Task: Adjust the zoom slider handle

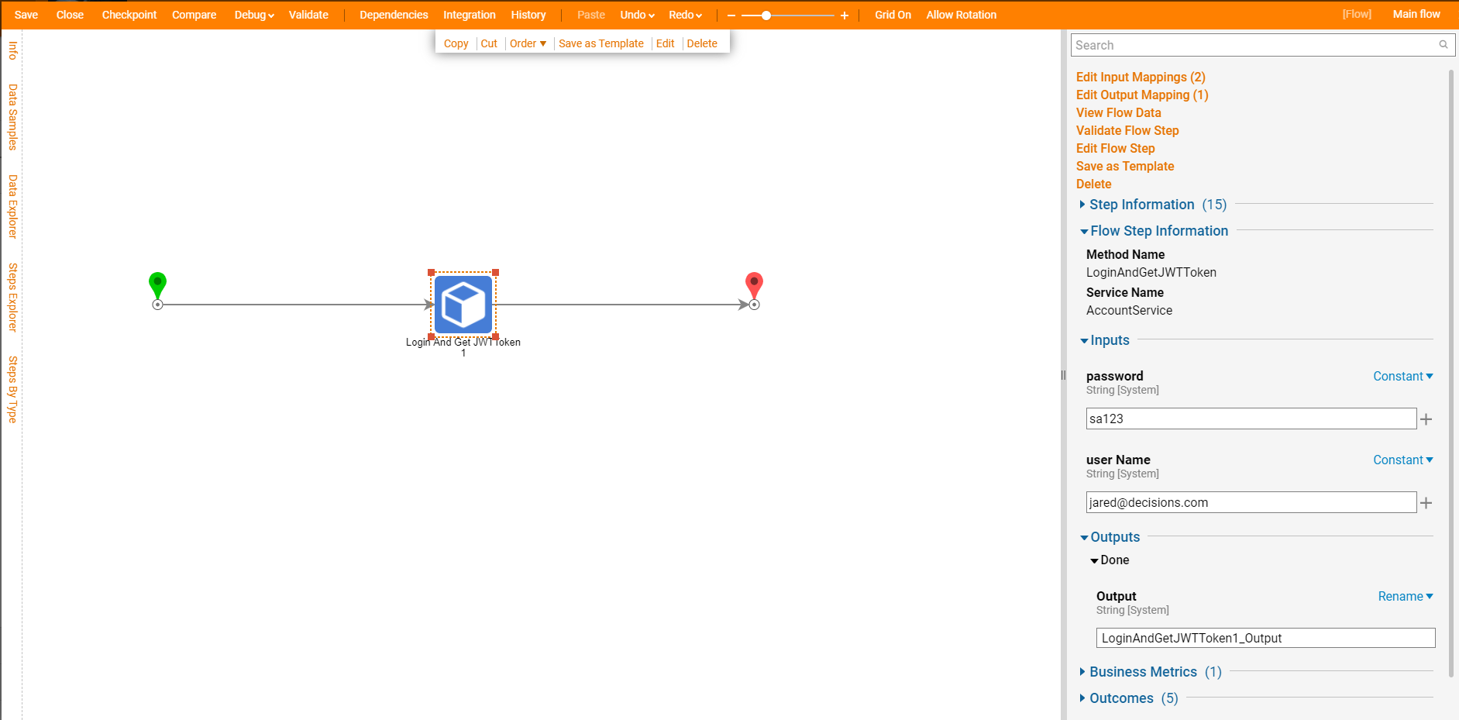Action: [x=766, y=16]
